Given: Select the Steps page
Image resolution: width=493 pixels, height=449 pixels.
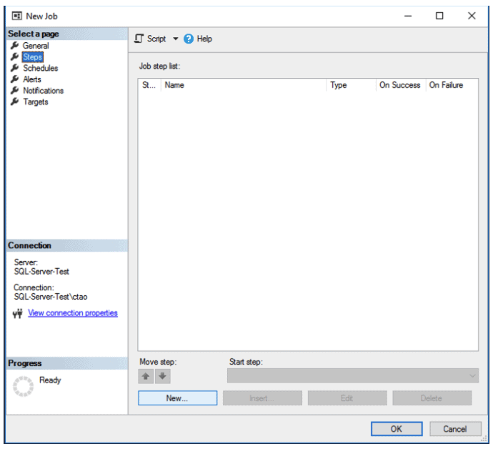Looking at the screenshot, I should (x=32, y=57).
